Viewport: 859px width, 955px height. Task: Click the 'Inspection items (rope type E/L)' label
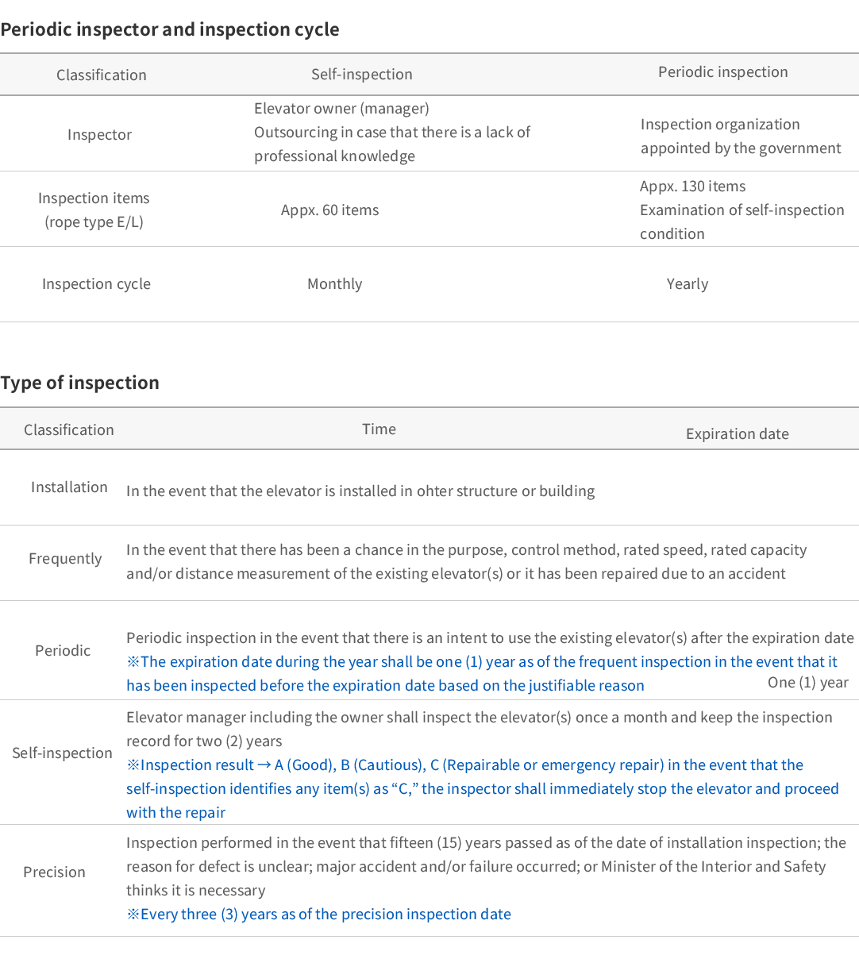click(x=94, y=210)
